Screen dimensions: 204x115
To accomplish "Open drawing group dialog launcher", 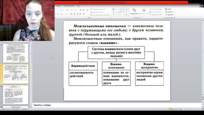I will [163, 18].
